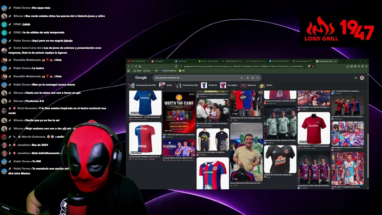This screenshot has width=382, height=215.
Task: Close the alba petroleo camiseta tab
Action: [x=336, y=61]
